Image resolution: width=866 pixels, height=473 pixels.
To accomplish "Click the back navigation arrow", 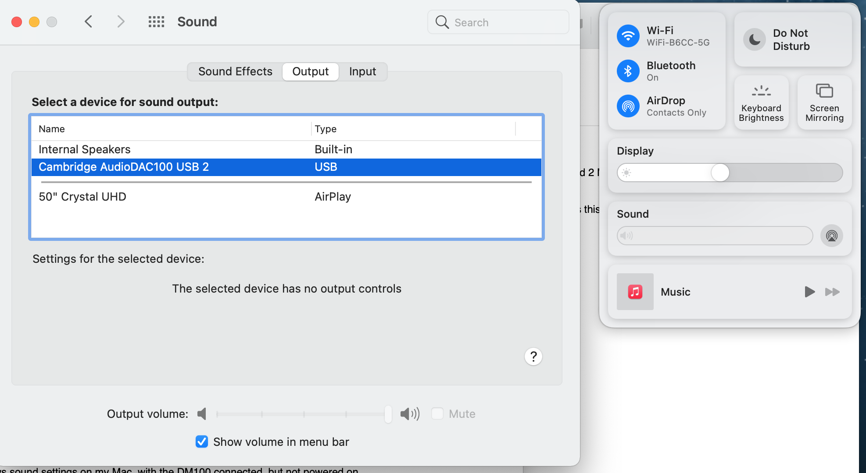I will point(88,21).
